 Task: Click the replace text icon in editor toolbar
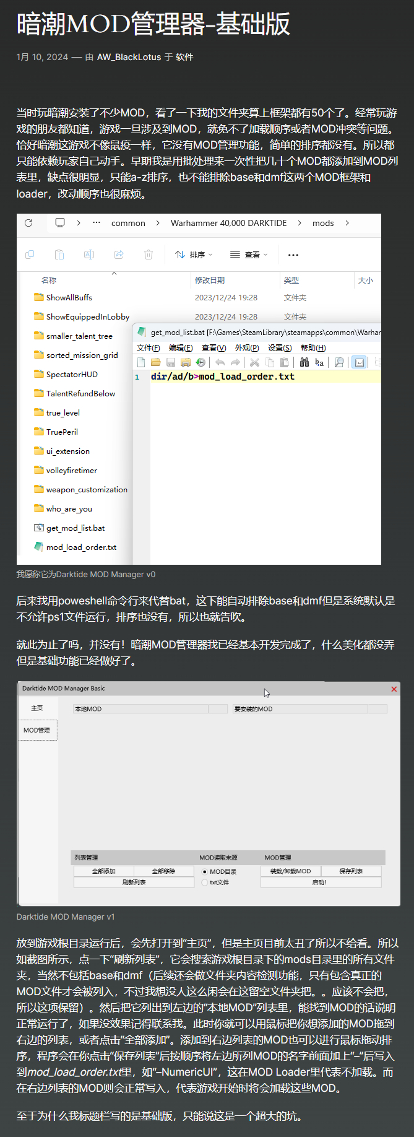[319, 362]
